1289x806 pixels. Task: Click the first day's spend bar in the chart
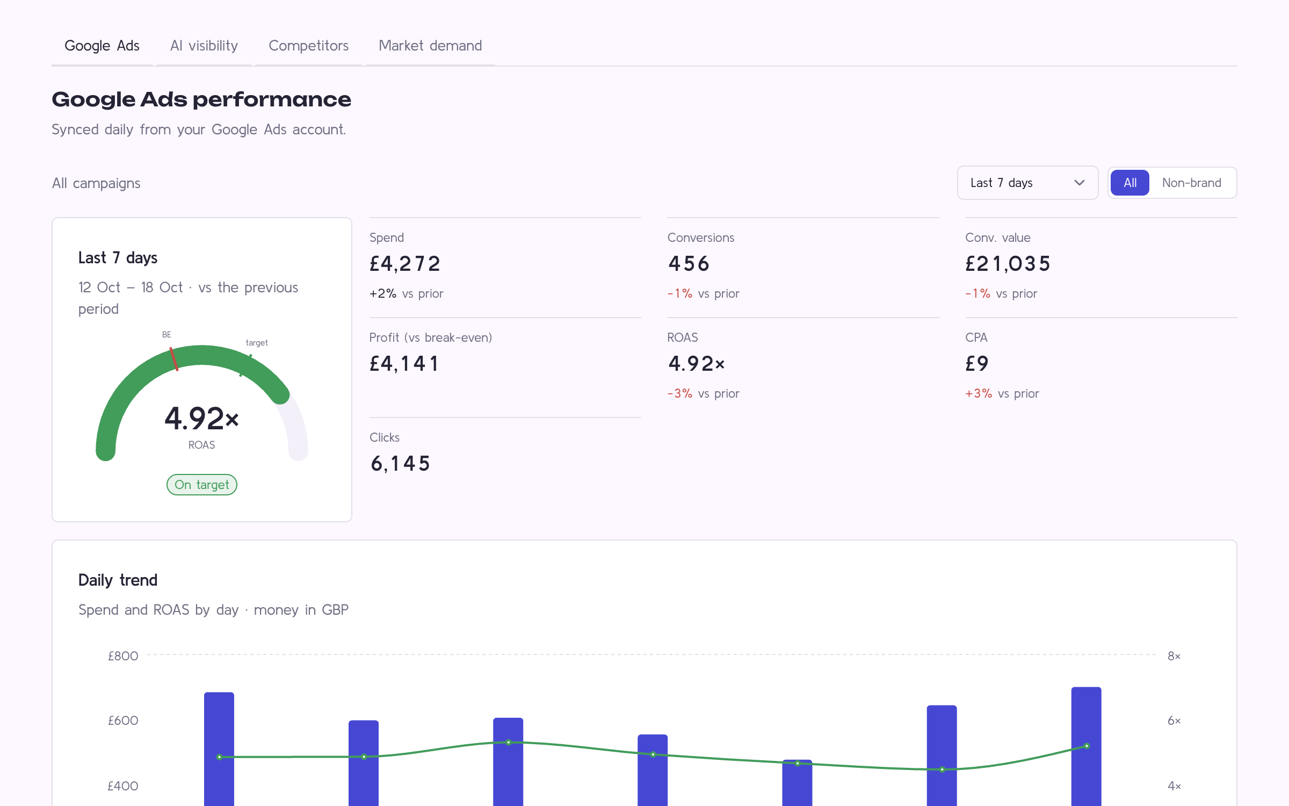[219, 749]
